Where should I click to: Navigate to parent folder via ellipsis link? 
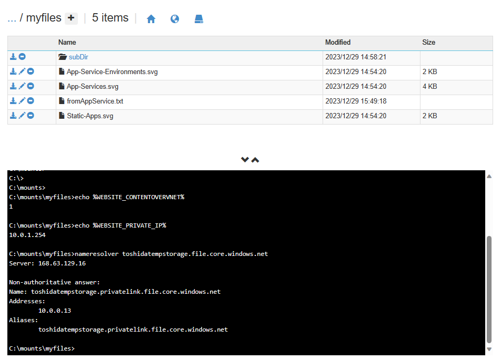12,18
